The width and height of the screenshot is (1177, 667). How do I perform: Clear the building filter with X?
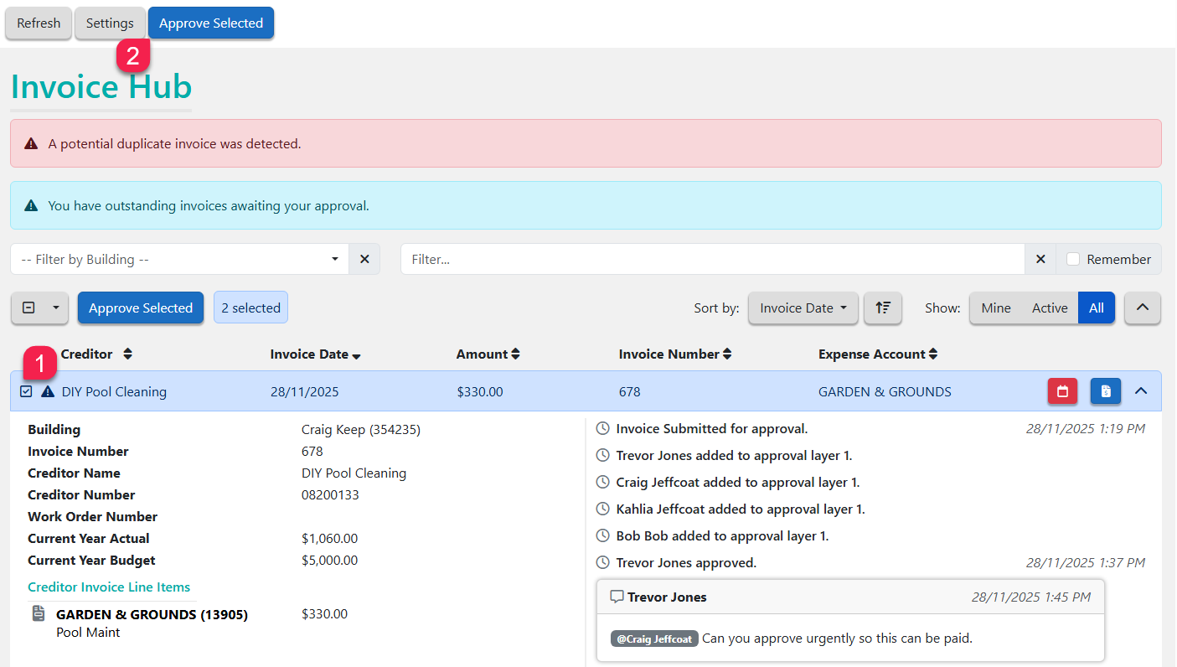(364, 260)
